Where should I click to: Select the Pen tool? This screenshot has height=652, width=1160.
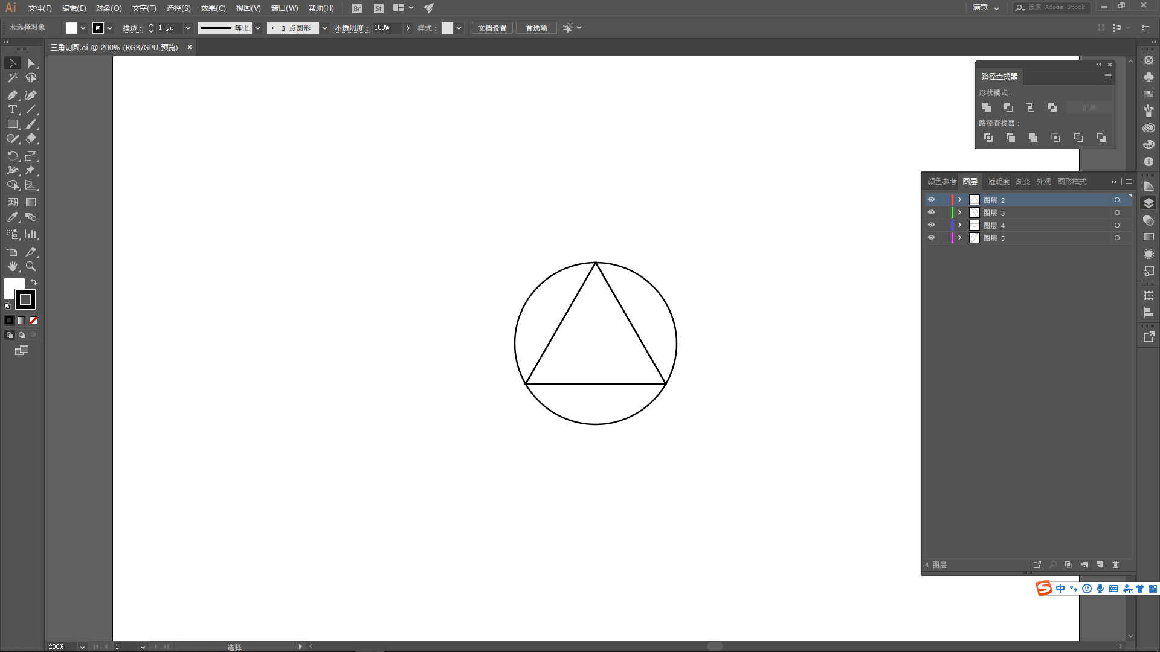click(x=12, y=95)
